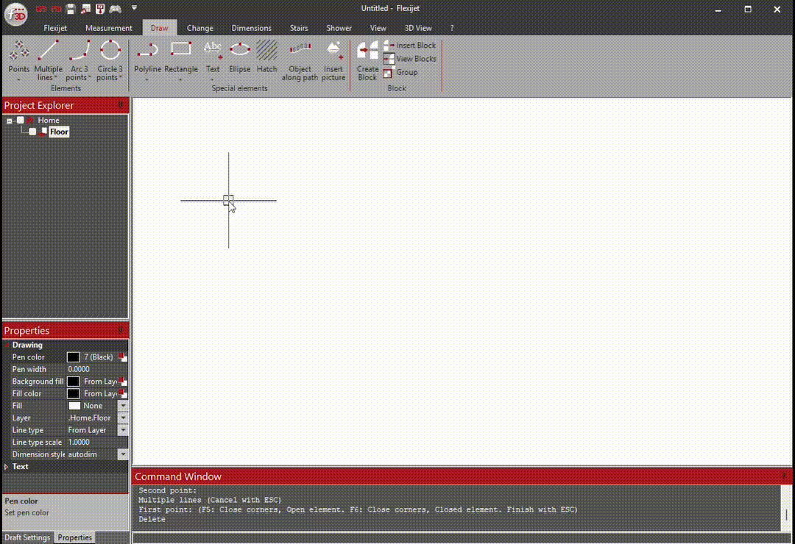
Task: Click View Blocks in the Block group
Action: click(410, 59)
